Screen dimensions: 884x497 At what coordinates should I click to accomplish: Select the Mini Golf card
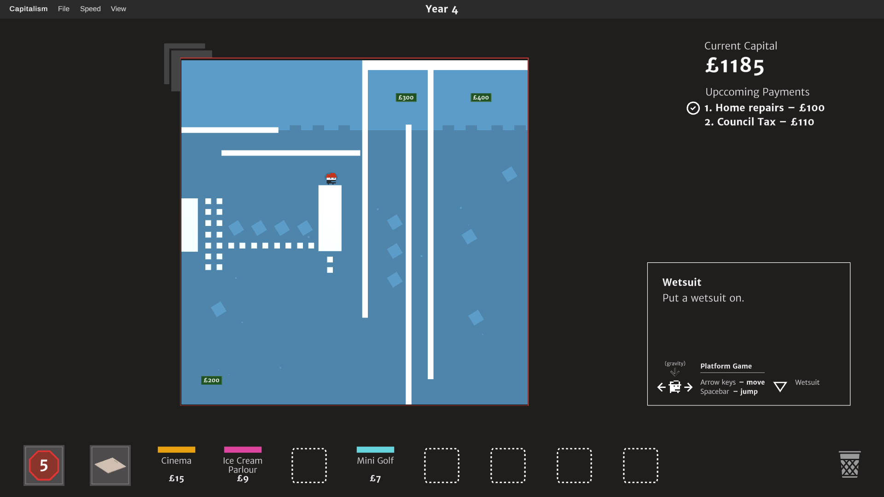375,465
